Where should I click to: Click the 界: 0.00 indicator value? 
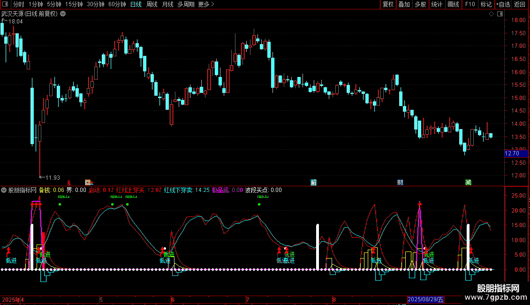coord(76,190)
